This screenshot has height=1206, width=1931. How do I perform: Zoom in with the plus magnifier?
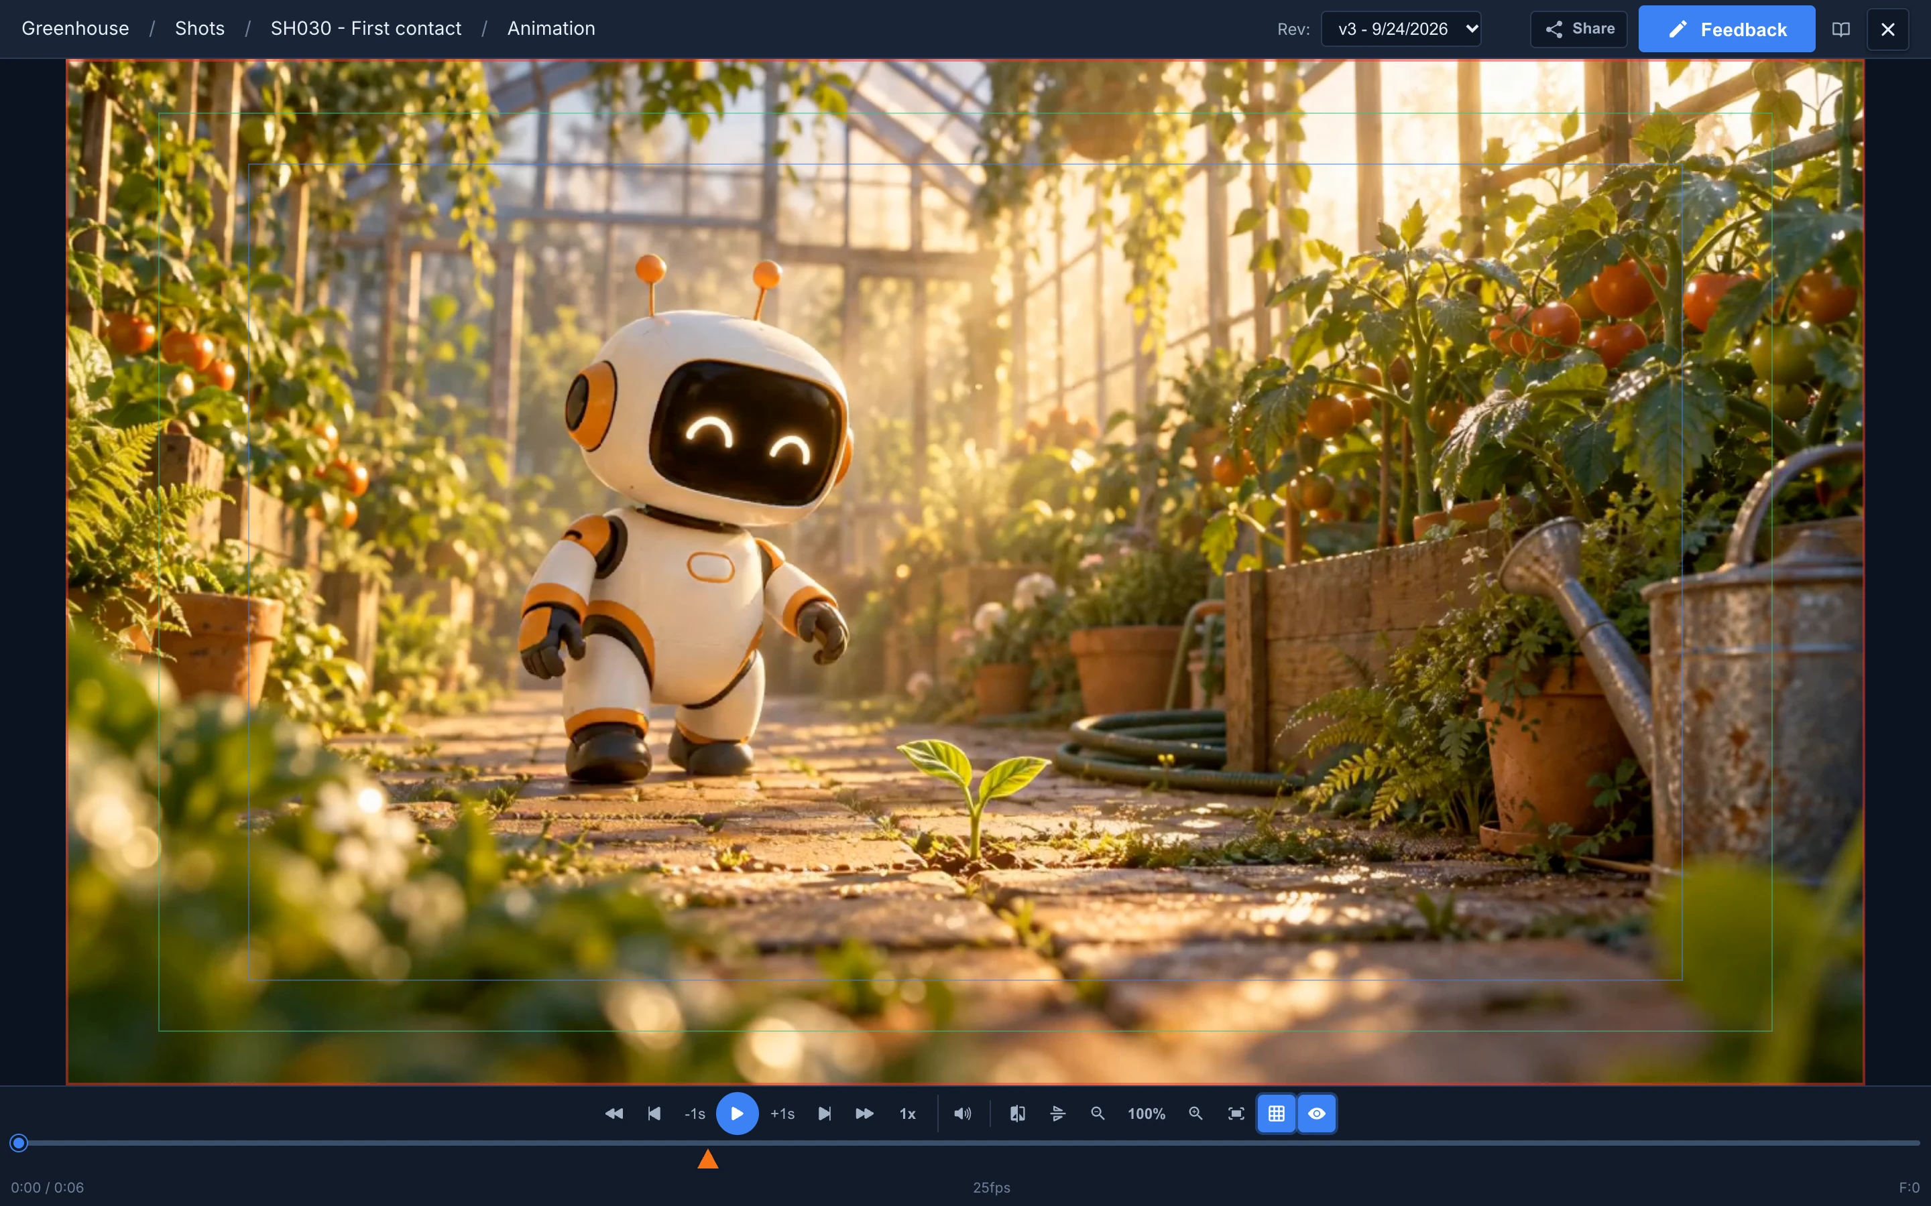click(x=1195, y=1114)
